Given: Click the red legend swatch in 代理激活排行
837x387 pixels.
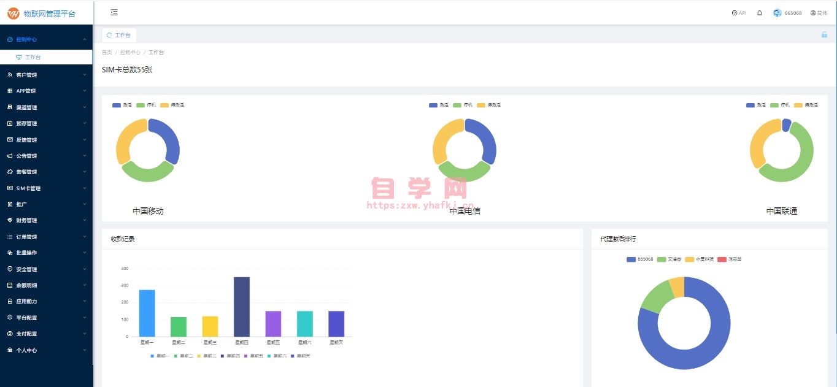Looking at the screenshot, I should click(x=722, y=259).
